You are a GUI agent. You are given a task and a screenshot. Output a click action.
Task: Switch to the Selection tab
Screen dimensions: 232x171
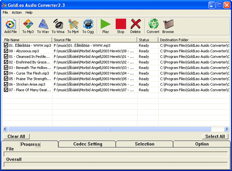(x=145, y=144)
